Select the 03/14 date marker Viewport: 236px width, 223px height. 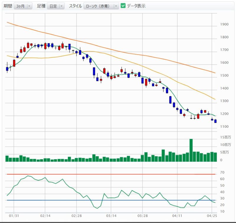pyautogui.click(x=111, y=216)
